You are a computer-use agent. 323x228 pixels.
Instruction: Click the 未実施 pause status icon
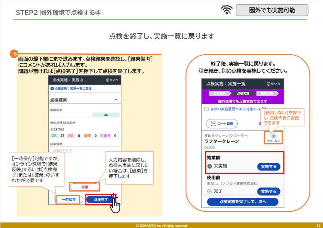pyautogui.click(x=210, y=166)
